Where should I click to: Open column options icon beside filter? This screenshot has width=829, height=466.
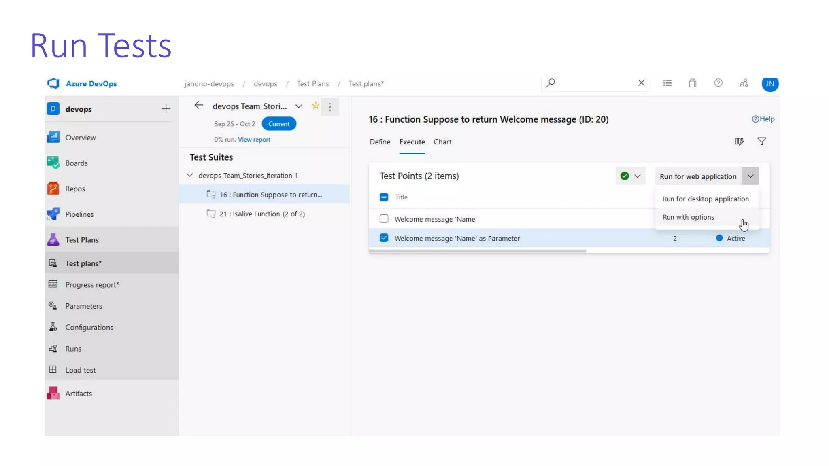coord(739,142)
